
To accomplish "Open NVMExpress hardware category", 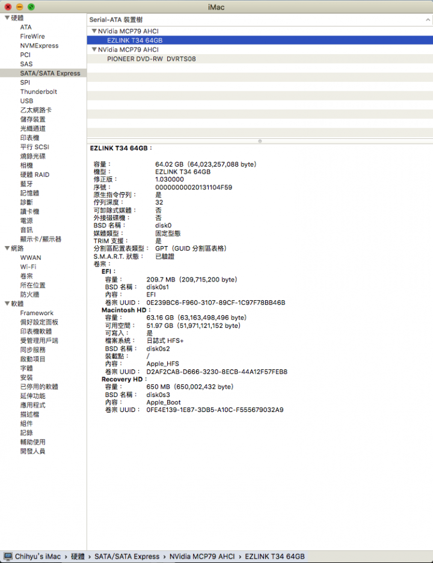I will [39, 46].
